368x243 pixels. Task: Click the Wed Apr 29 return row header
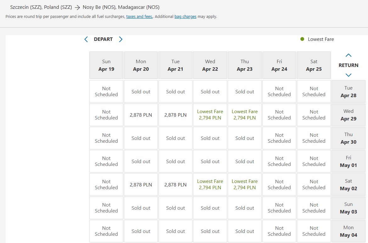(x=348, y=115)
